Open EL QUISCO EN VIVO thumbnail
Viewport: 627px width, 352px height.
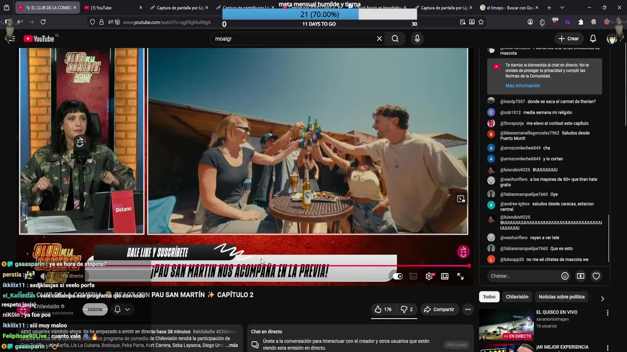tap(506, 324)
